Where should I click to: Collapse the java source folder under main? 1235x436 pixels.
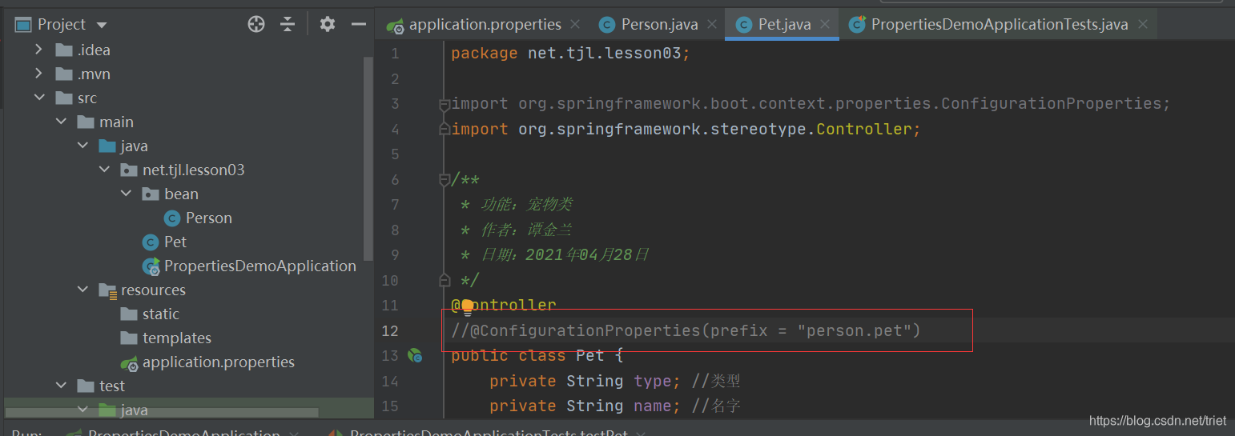82,146
